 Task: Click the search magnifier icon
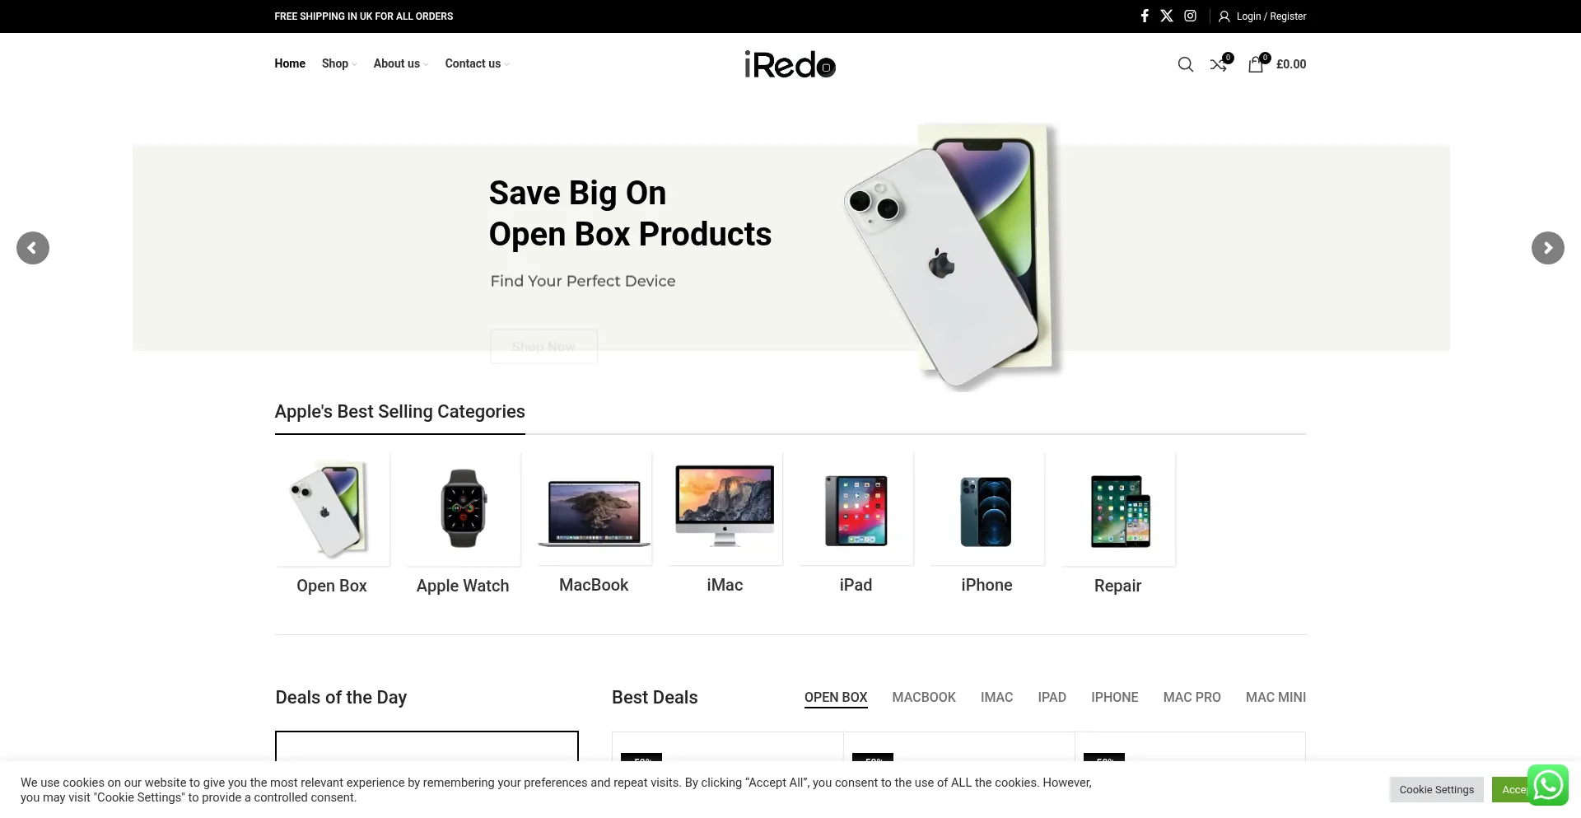pyautogui.click(x=1186, y=64)
